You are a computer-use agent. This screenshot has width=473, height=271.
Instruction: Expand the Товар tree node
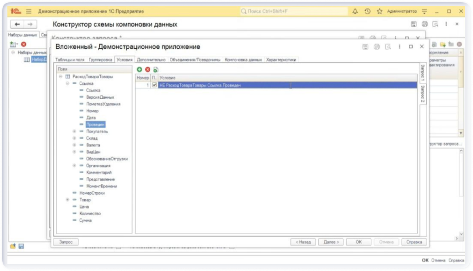pos(67,200)
